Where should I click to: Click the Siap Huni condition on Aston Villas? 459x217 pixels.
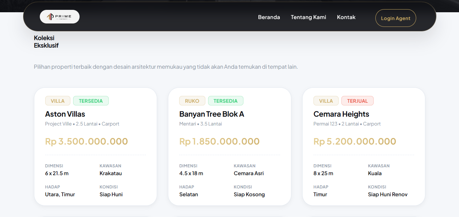[111, 194]
